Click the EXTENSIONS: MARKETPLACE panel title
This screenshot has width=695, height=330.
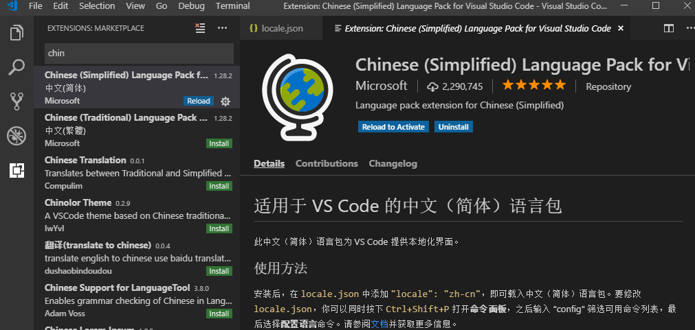click(96, 28)
